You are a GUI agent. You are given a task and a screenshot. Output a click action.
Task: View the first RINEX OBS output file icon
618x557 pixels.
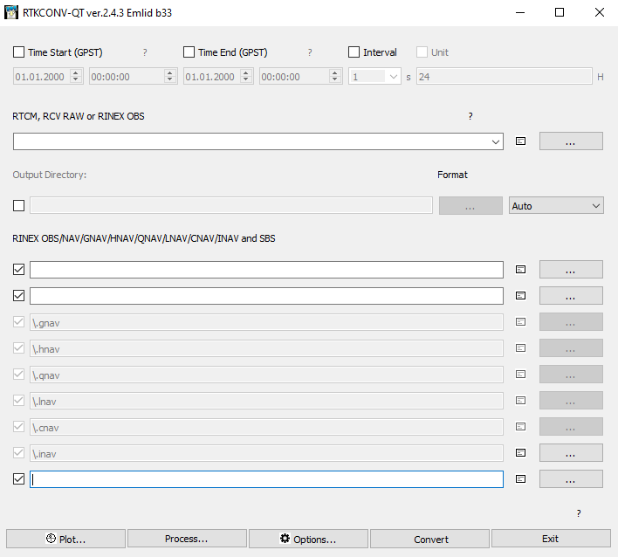pyautogui.click(x=520, y=270)
